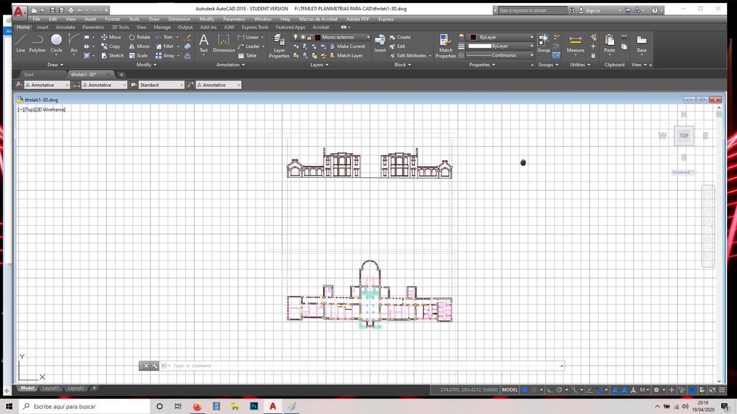Open the Dimension menu
The width and height of the screenshot is (737, 414).
pos(179,19)
